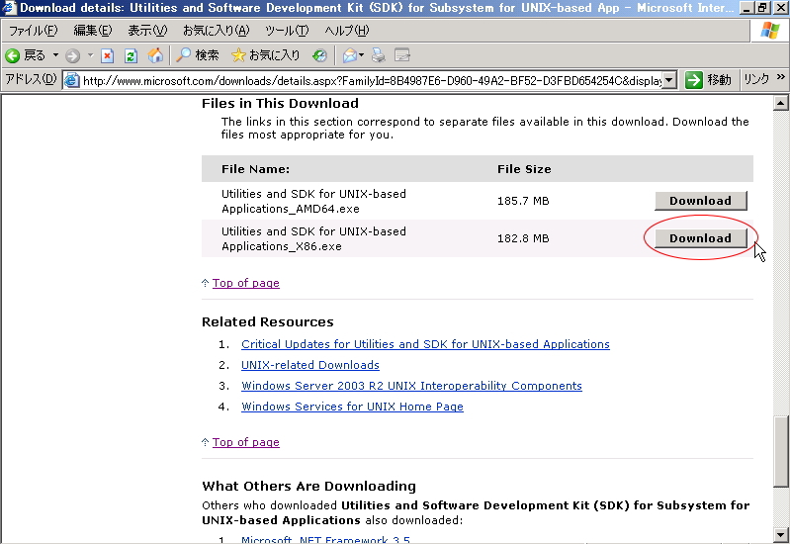This screenshot has height=544, width=790.
Task: Click the Edit page toolbar icon
Action: pyautogui.click(x=402, y=55)
